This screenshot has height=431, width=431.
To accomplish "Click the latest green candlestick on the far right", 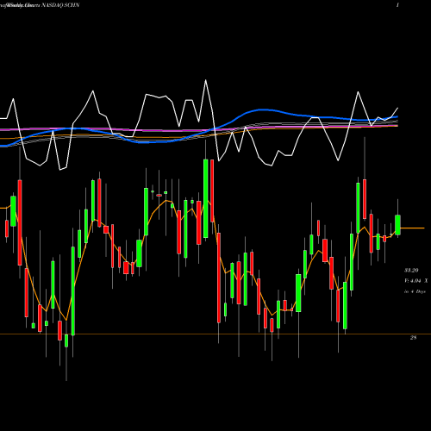I will click(x=397, y=225).
